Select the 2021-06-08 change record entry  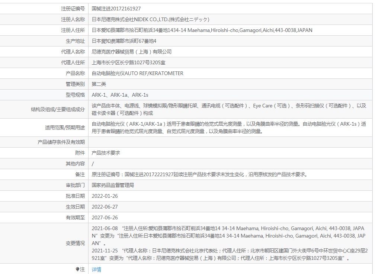pos(229,236)
